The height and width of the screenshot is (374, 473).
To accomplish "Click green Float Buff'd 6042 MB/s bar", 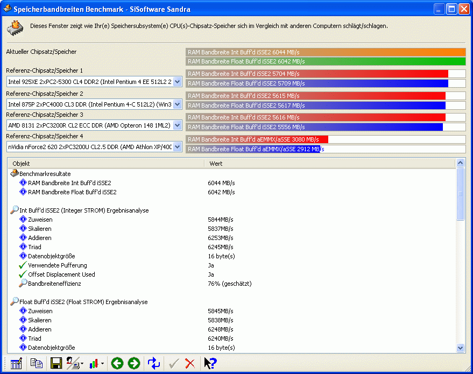I will click(x=326, y=61).
